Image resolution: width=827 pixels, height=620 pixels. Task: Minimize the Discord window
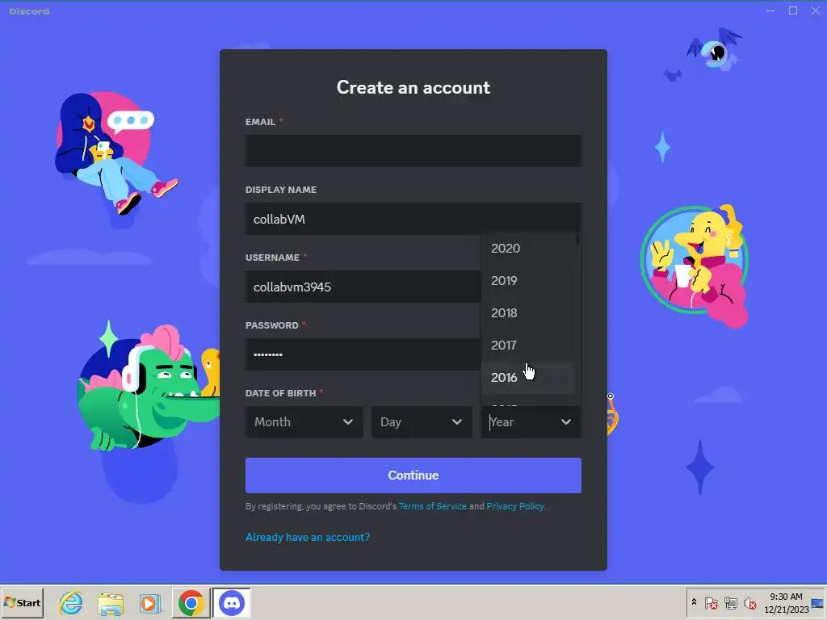[770, 10]
